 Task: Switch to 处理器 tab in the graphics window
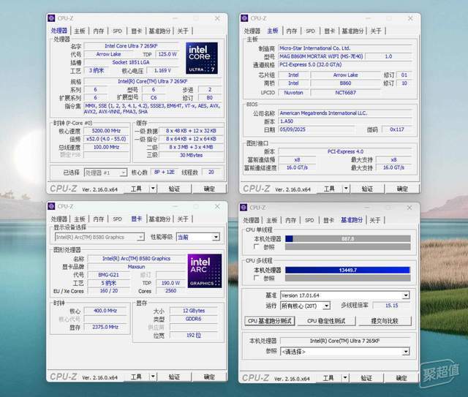(x=58, y=219)
